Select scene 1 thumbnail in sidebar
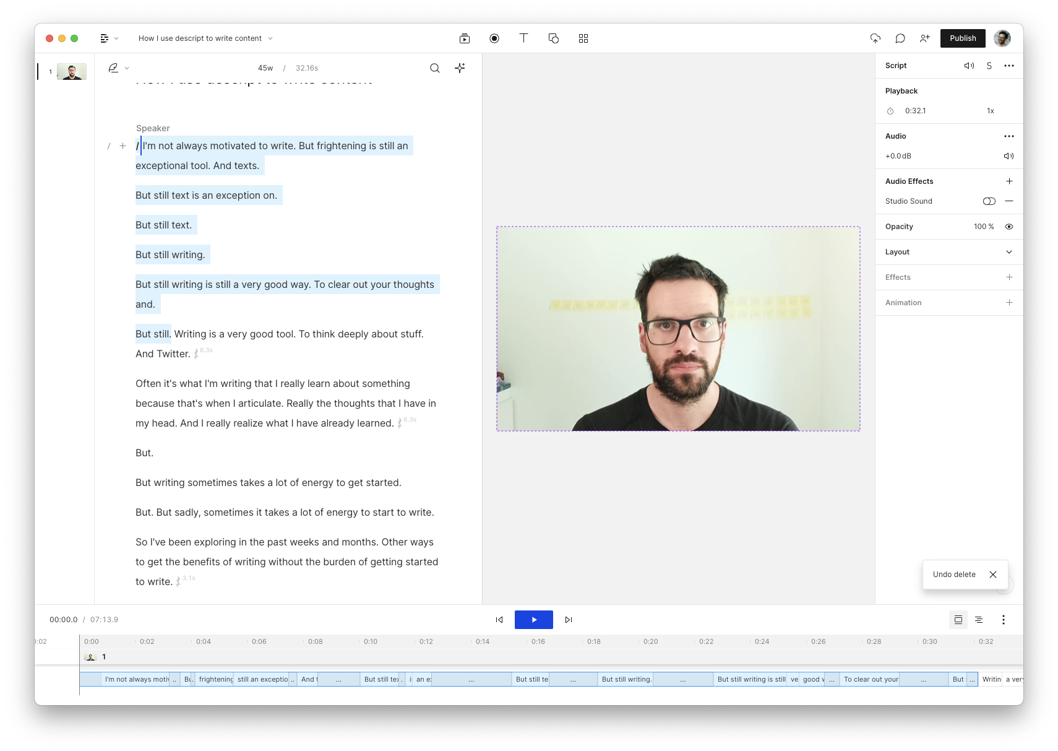 click(72, 72)
